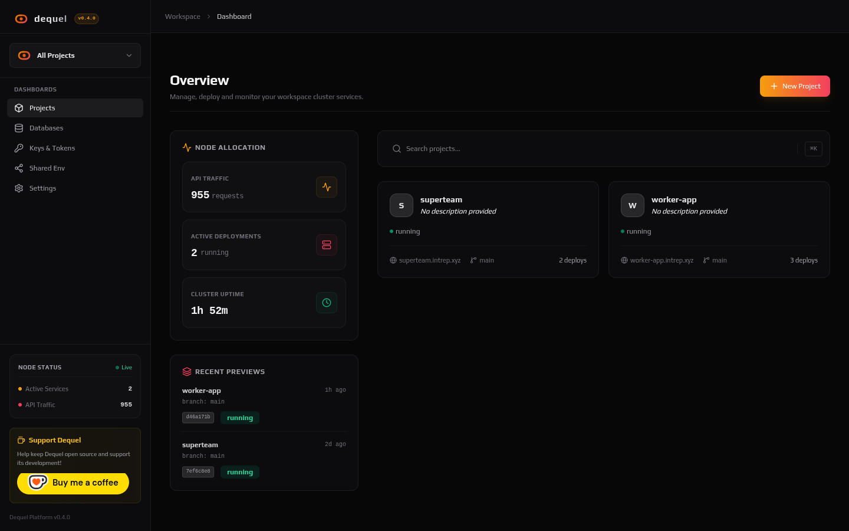Screen dimensions: 849x531
Task: Click the superteam S avatar
Action: point(402,205)
